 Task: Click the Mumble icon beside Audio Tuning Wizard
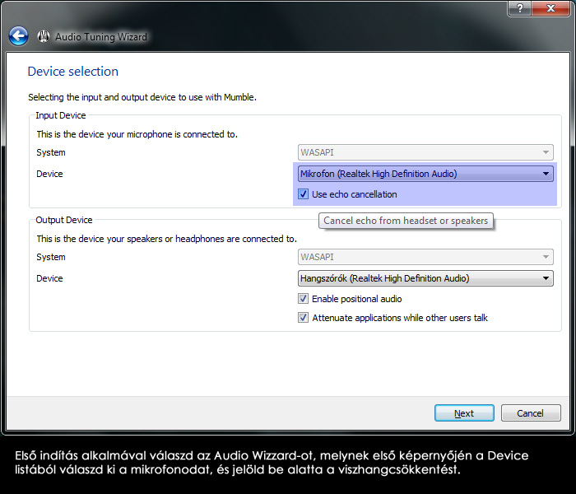click(44, 36)
